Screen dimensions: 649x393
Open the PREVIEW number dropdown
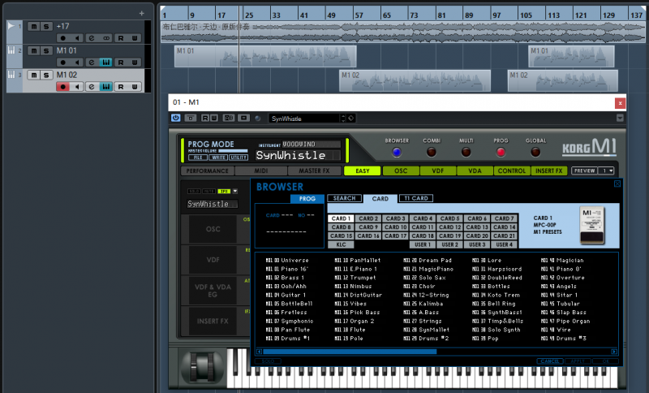(606, 171)
